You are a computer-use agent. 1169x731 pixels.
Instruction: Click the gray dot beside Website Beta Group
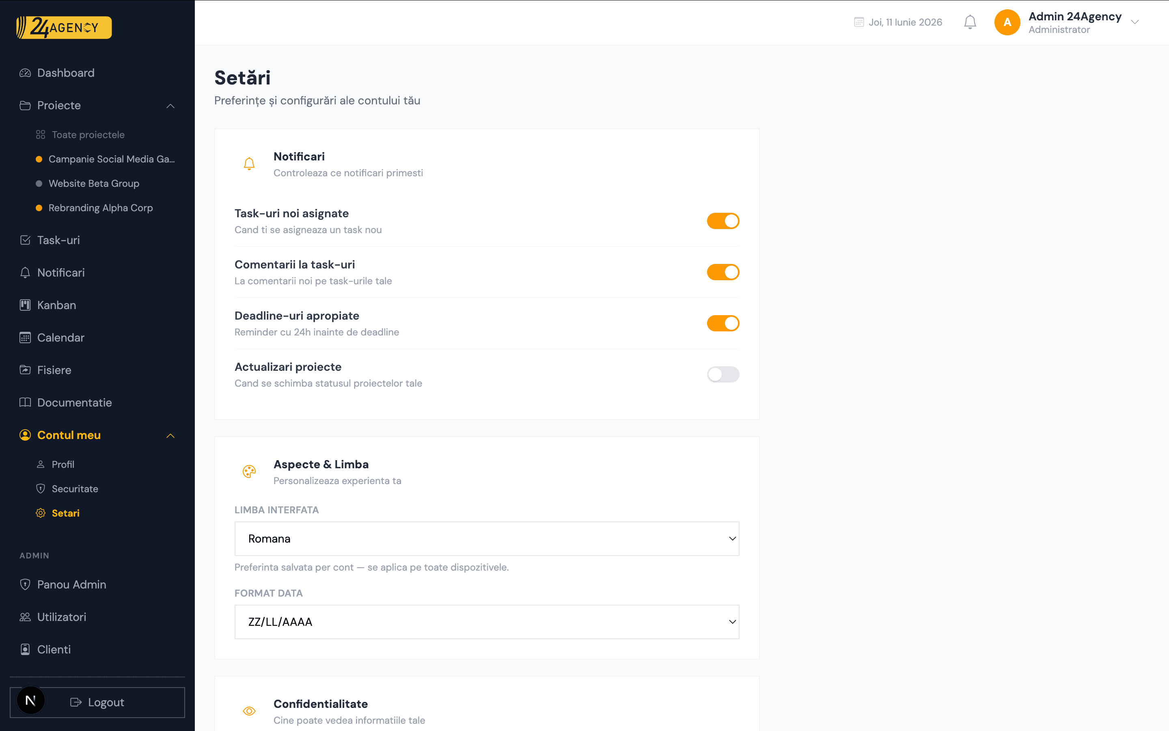(x=39, y=184)
